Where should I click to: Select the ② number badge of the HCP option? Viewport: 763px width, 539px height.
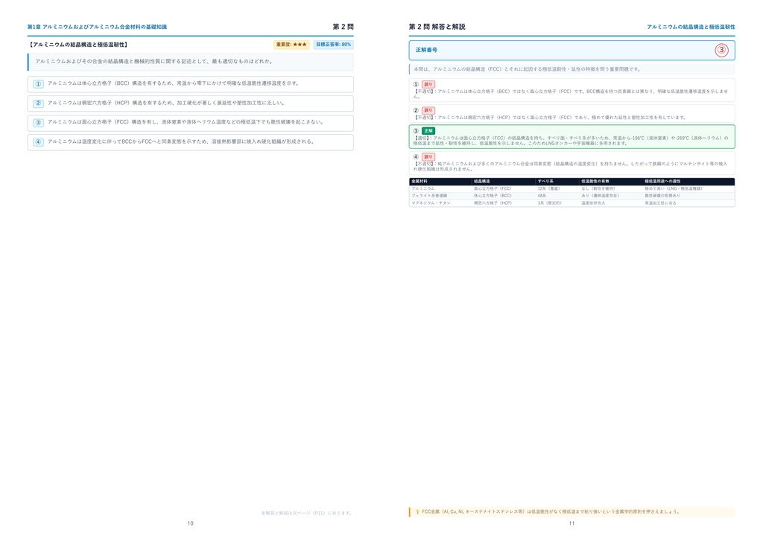39,103
